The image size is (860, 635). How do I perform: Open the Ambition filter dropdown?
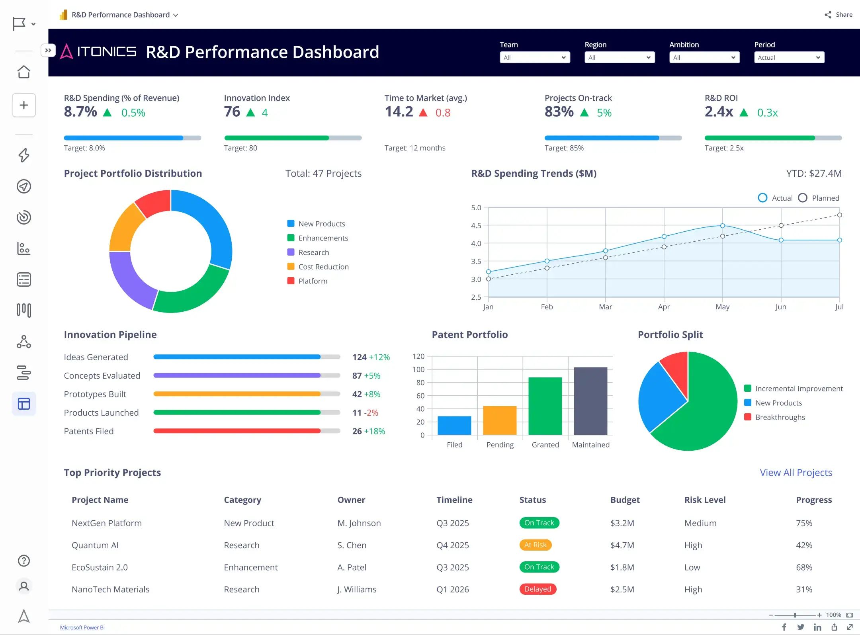[704, 57]
